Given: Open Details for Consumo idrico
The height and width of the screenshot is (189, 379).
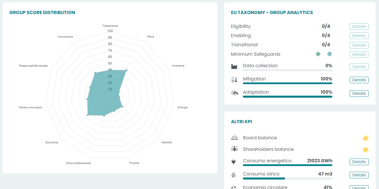Looking at the screenshot, I should click(x=359, y=175).
